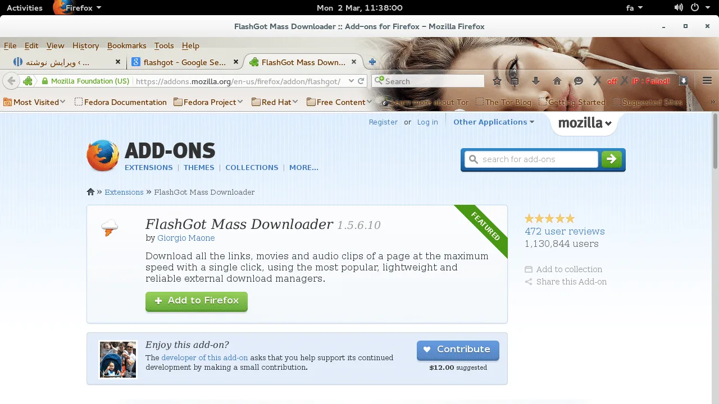Click the green add-on puzzle icon beside back button
This screenshot has height=404, width=719.
click(x=28, y=81)
